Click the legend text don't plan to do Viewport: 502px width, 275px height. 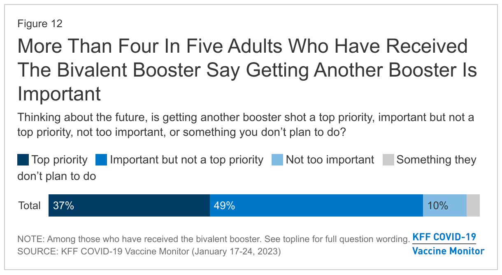pos(57,176)
